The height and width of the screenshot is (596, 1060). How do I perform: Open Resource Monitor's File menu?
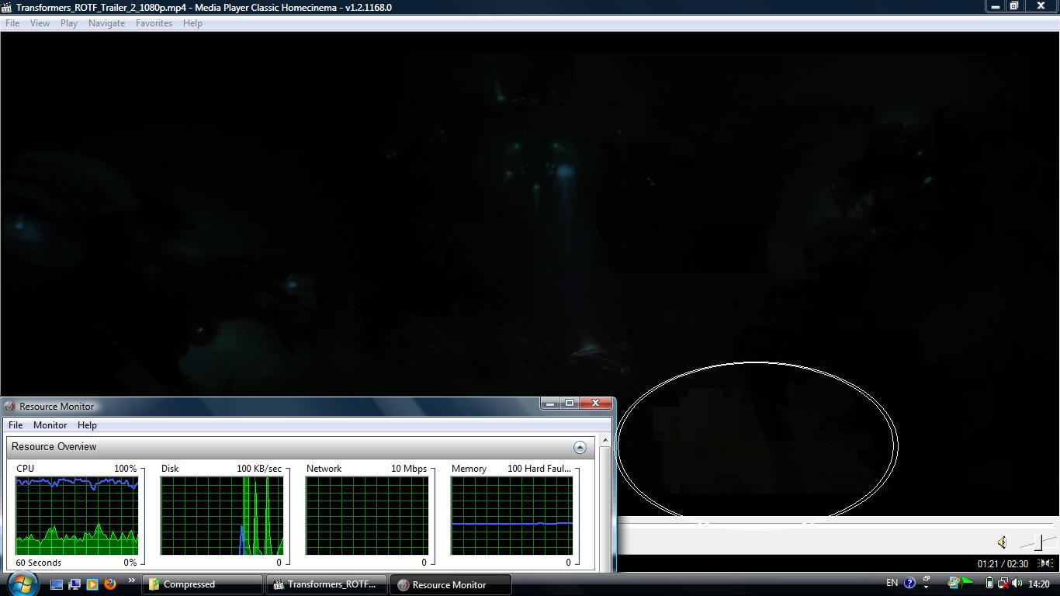pyautogui.click(x=16, y=425)
